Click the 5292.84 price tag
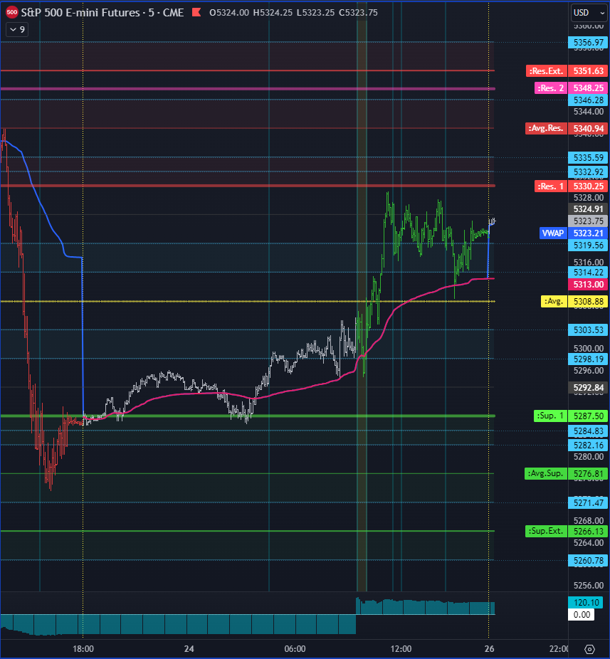Image resolution: width=610 pixels, height=659 pixels. (588, 387)
